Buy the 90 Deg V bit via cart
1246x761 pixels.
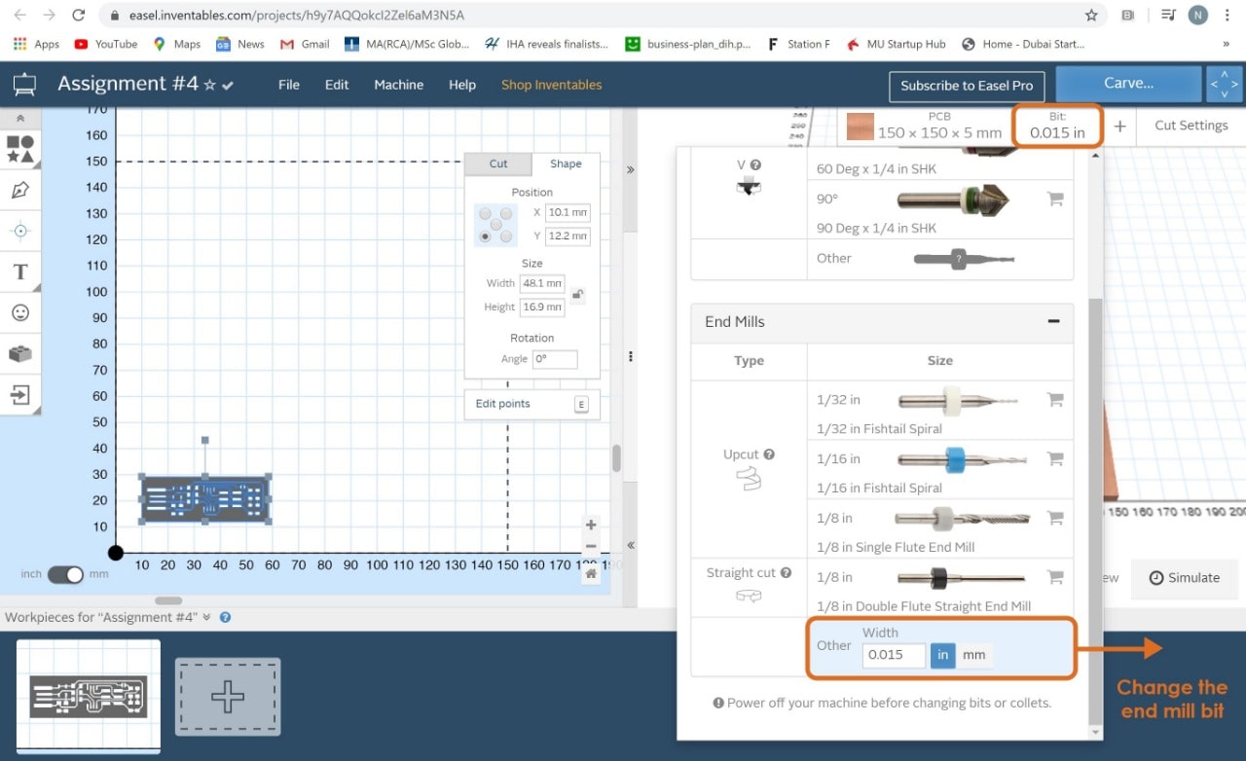pyautogui.click(x=1054, y=199)
